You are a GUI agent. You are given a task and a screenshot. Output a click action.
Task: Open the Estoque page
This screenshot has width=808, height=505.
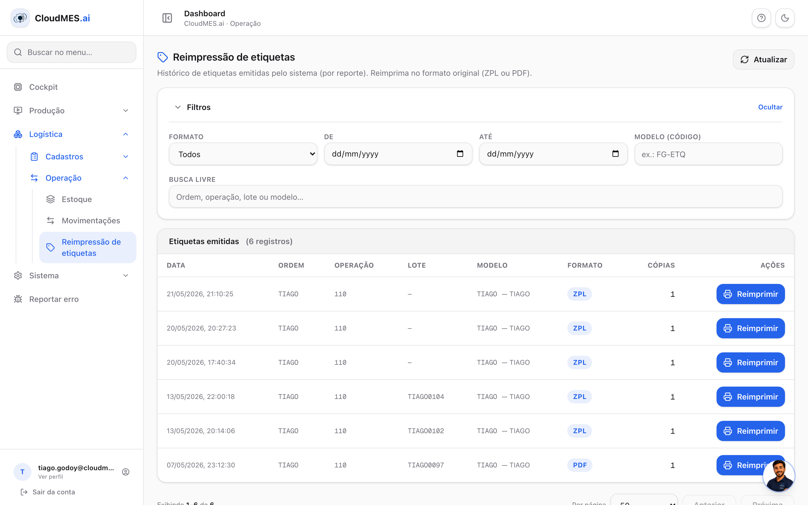click(88, 199)
